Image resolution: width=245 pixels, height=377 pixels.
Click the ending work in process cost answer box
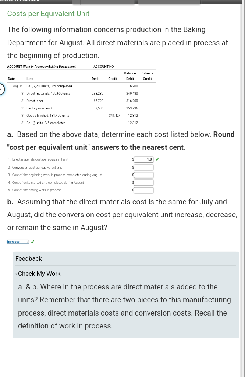143,190
